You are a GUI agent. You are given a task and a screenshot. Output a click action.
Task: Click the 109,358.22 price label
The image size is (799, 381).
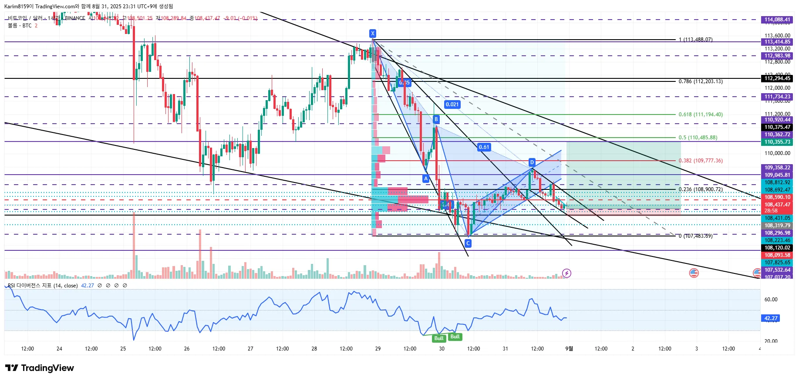pyautogui.click(x=777, y=168)
